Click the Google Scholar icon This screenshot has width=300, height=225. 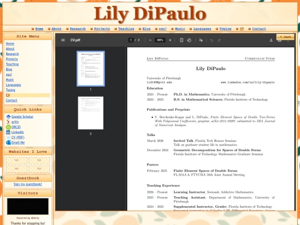tap(8, 117)
